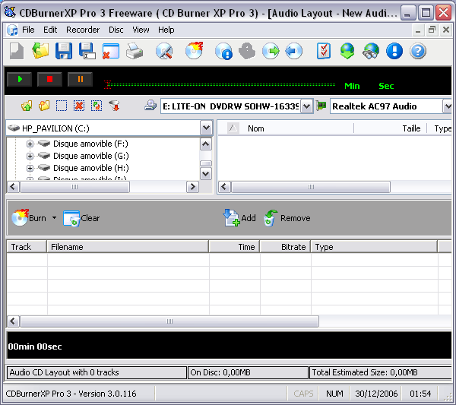
Task: Open the Recorder menu
Action: coord(83,30)
